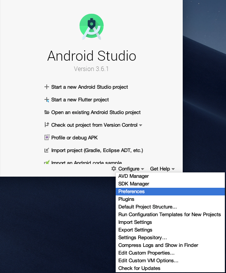Open Settings Repository… entry
Viewport: 226px width, 273px height.
point(170,237)
